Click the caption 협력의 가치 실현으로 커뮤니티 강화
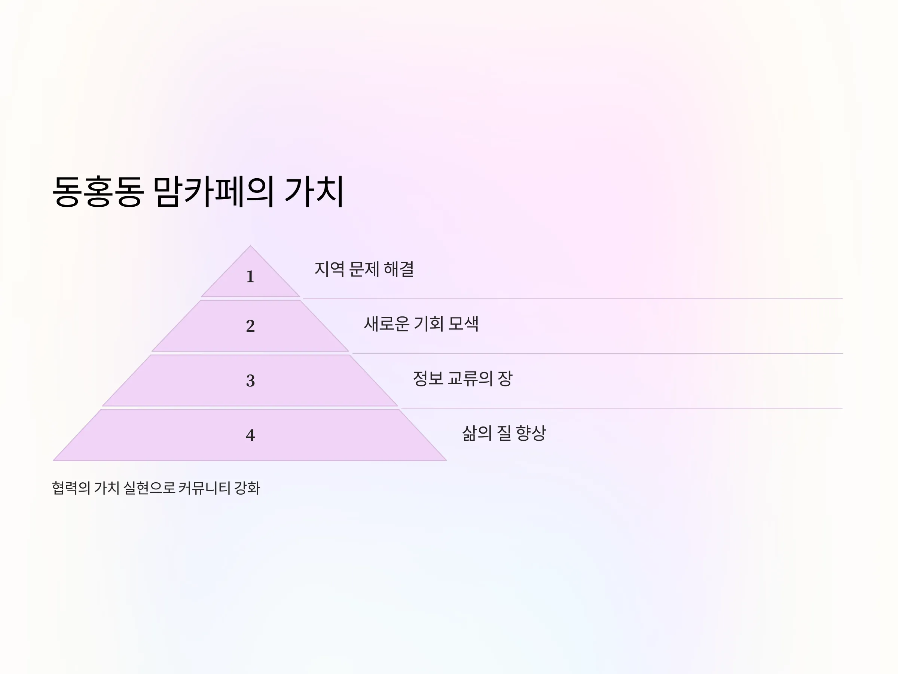The width and height of the screenshot is (898, 674). tap(156, 488)
